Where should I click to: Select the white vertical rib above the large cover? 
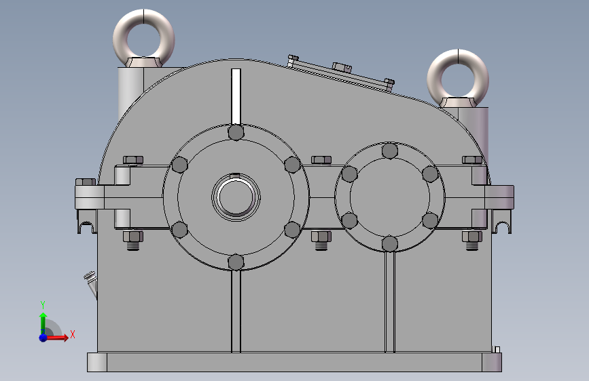click(236, 96)
